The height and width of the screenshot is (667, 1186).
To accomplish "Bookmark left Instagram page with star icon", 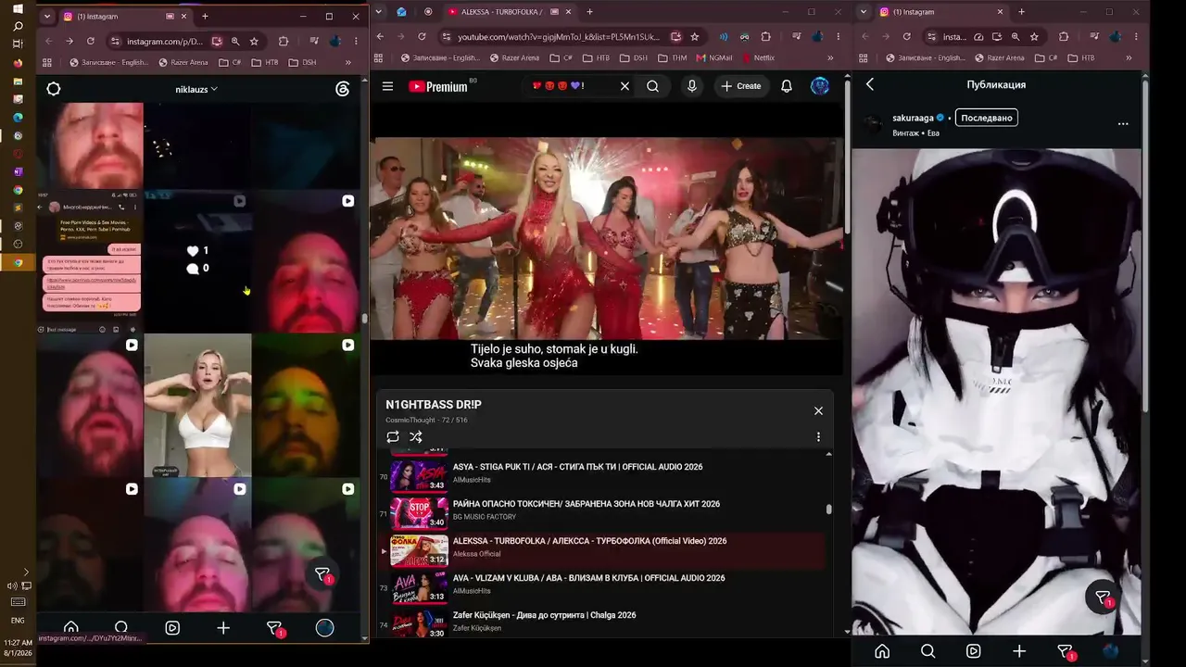I will coord(254,41).
